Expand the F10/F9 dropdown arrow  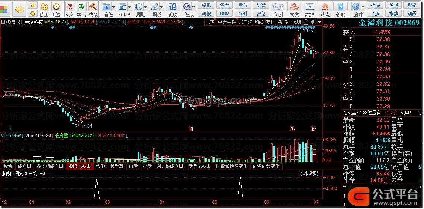click(129, 6)
